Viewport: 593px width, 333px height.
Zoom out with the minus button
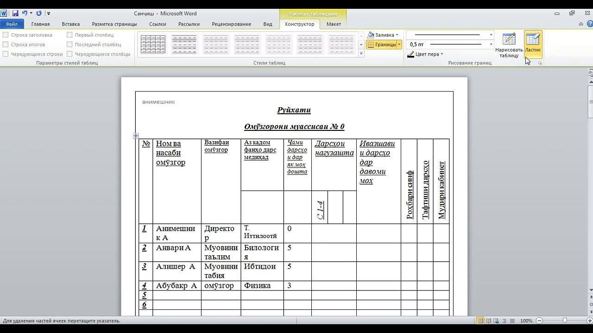coord(539,321)
